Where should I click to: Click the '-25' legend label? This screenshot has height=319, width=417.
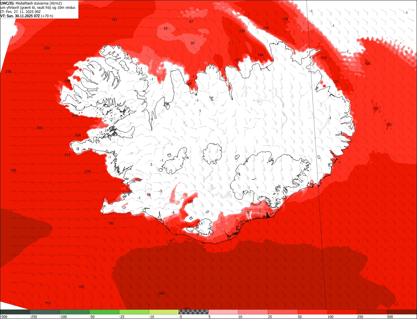[x=122, y=317]
